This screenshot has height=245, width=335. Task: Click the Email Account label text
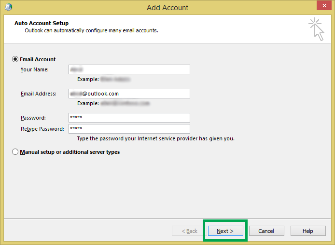pyautogui.click(x=38, y=59)
